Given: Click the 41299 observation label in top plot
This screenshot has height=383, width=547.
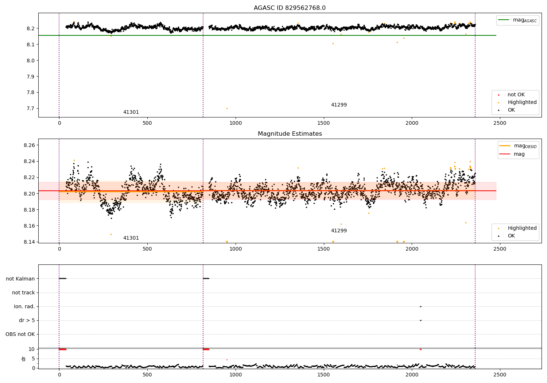Looking at the screenshot, I should pyautogui.click(x=339, y=105).
